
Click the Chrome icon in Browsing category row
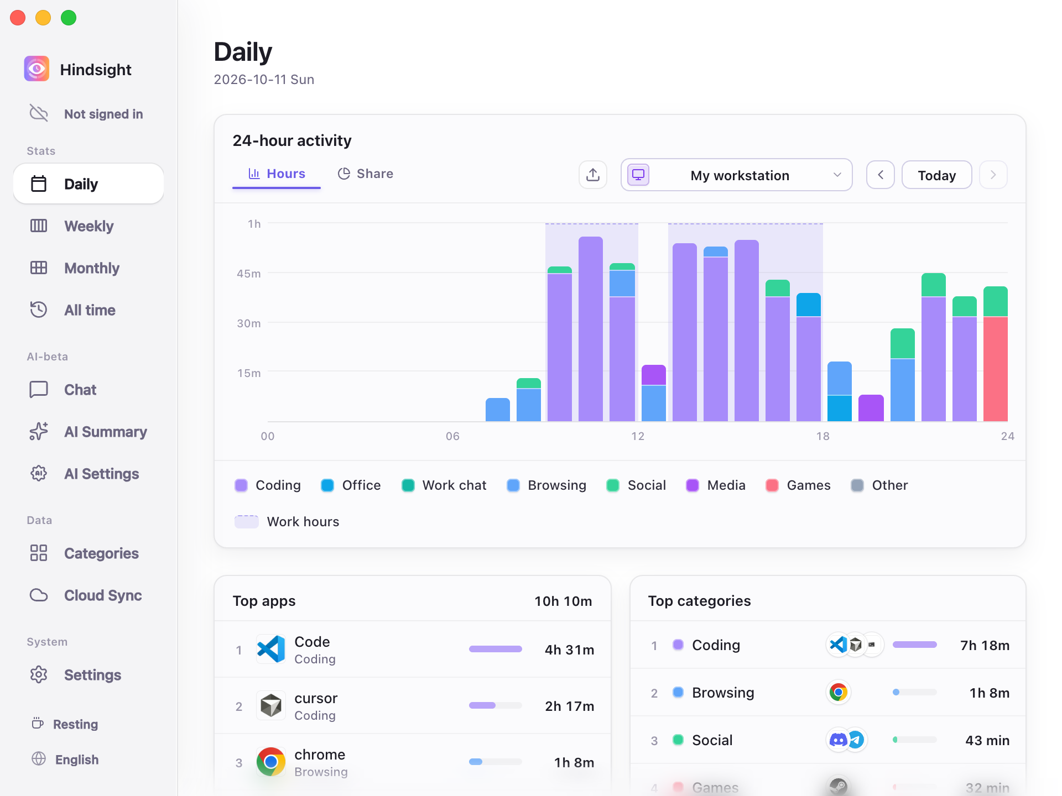tap(839, 692)
